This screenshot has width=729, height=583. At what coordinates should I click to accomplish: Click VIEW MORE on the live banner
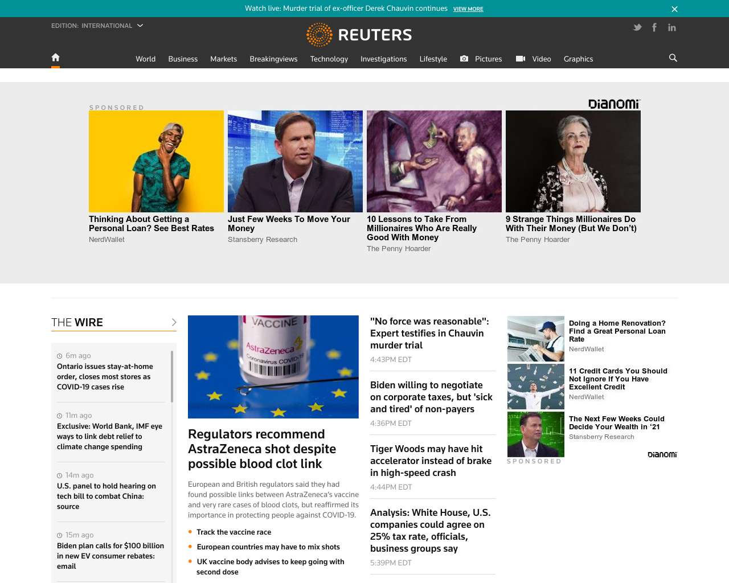[468, 9]
